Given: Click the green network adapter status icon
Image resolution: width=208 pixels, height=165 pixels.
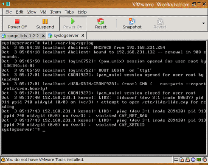Looking at the screenshot, I should pyautogui.click(x=199, y=159).
